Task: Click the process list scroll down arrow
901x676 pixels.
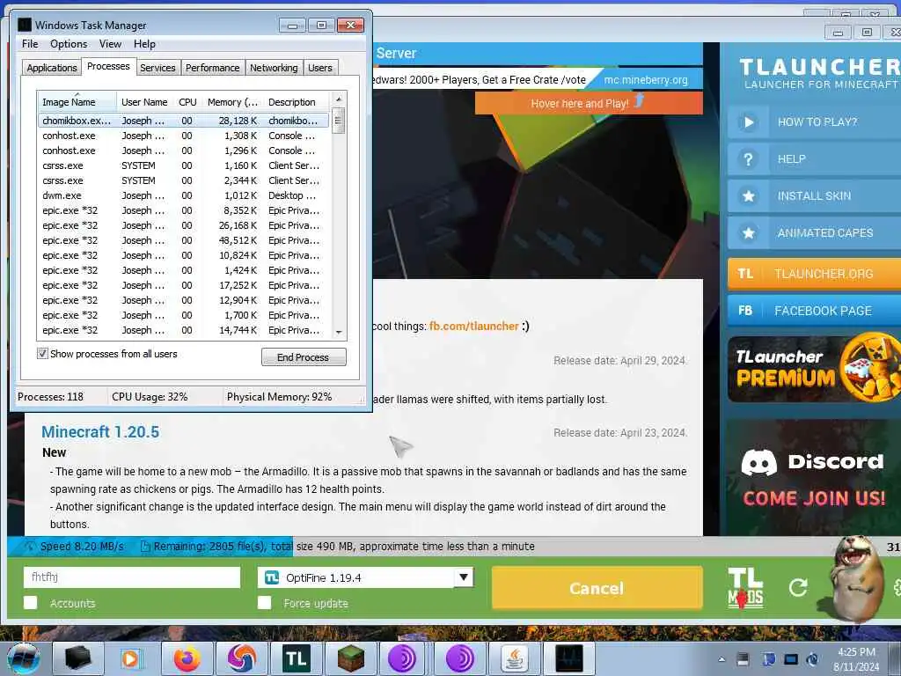Action: coord(339,332)
